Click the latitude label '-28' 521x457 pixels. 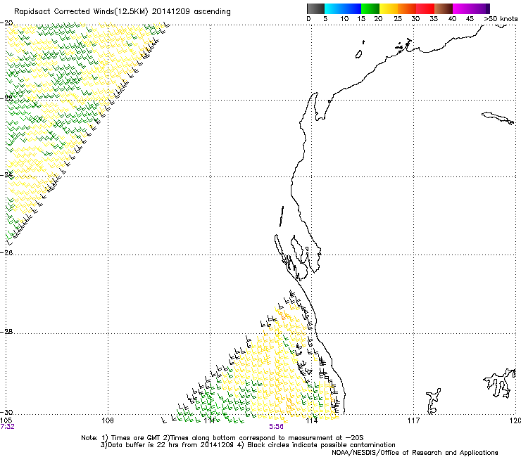tap(7, 332)
